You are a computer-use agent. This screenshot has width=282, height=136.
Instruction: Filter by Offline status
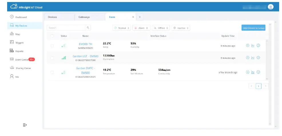pyautogui.click(x=161, y=28)
